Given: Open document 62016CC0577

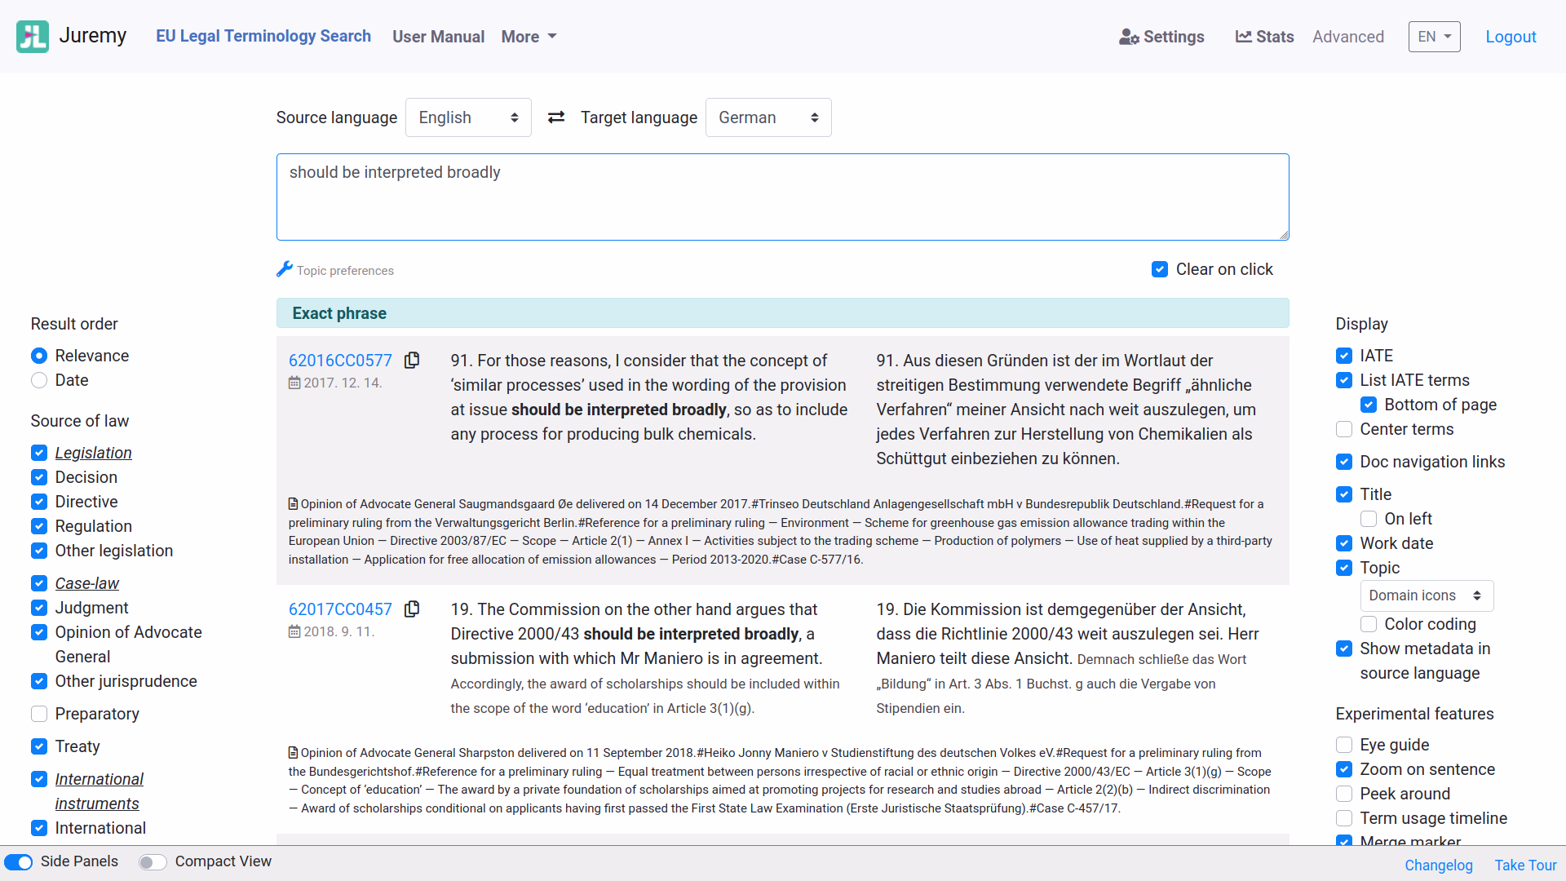Looking at the screenshot, I should [340, 360].
